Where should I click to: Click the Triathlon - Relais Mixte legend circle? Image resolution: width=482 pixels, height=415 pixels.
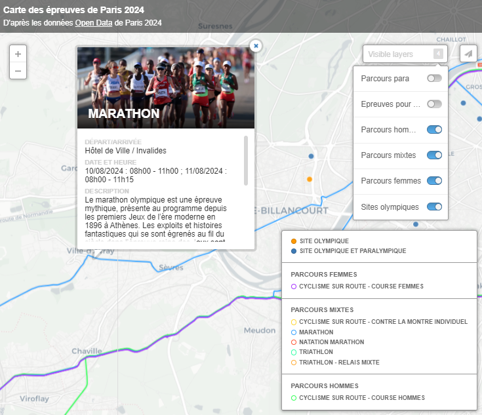tap(294, 363)
